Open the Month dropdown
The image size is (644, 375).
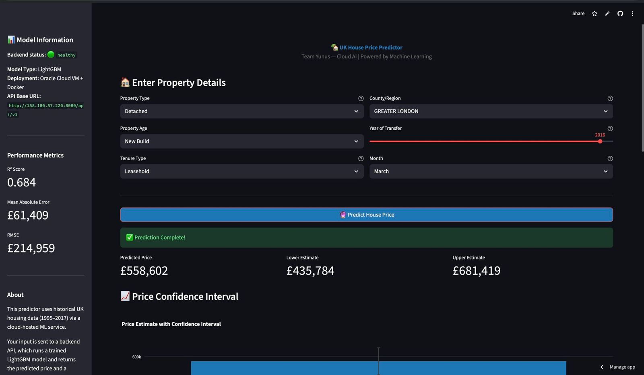(x=491, y=171)
